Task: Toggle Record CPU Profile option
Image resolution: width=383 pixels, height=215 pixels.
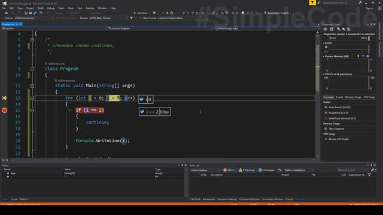Action: 326,139
